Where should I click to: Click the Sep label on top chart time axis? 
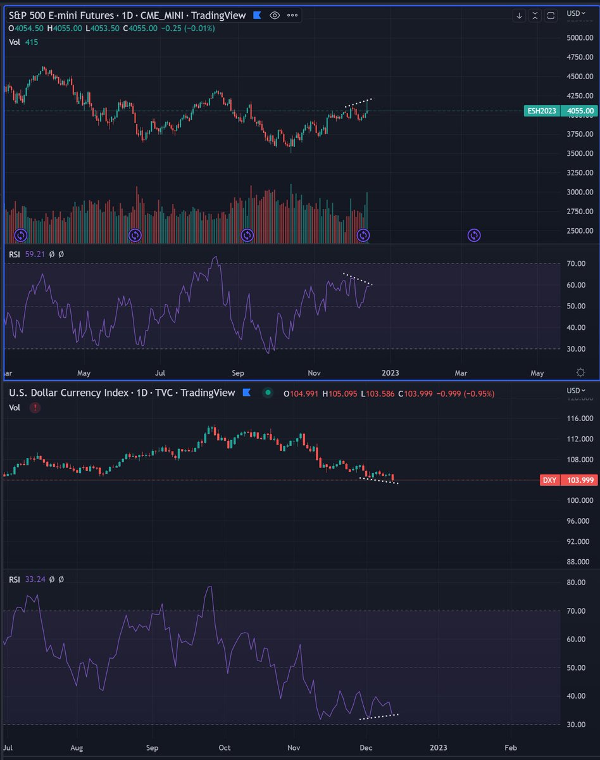point(238,372)
